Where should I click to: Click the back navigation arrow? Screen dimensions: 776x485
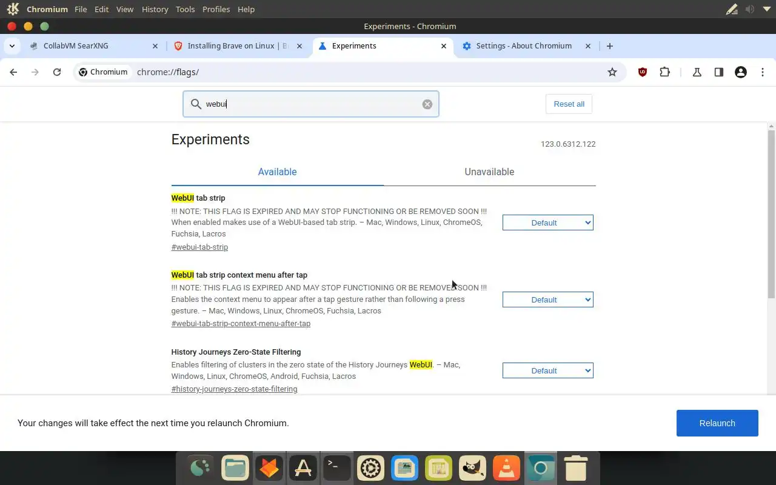[13, 72]
